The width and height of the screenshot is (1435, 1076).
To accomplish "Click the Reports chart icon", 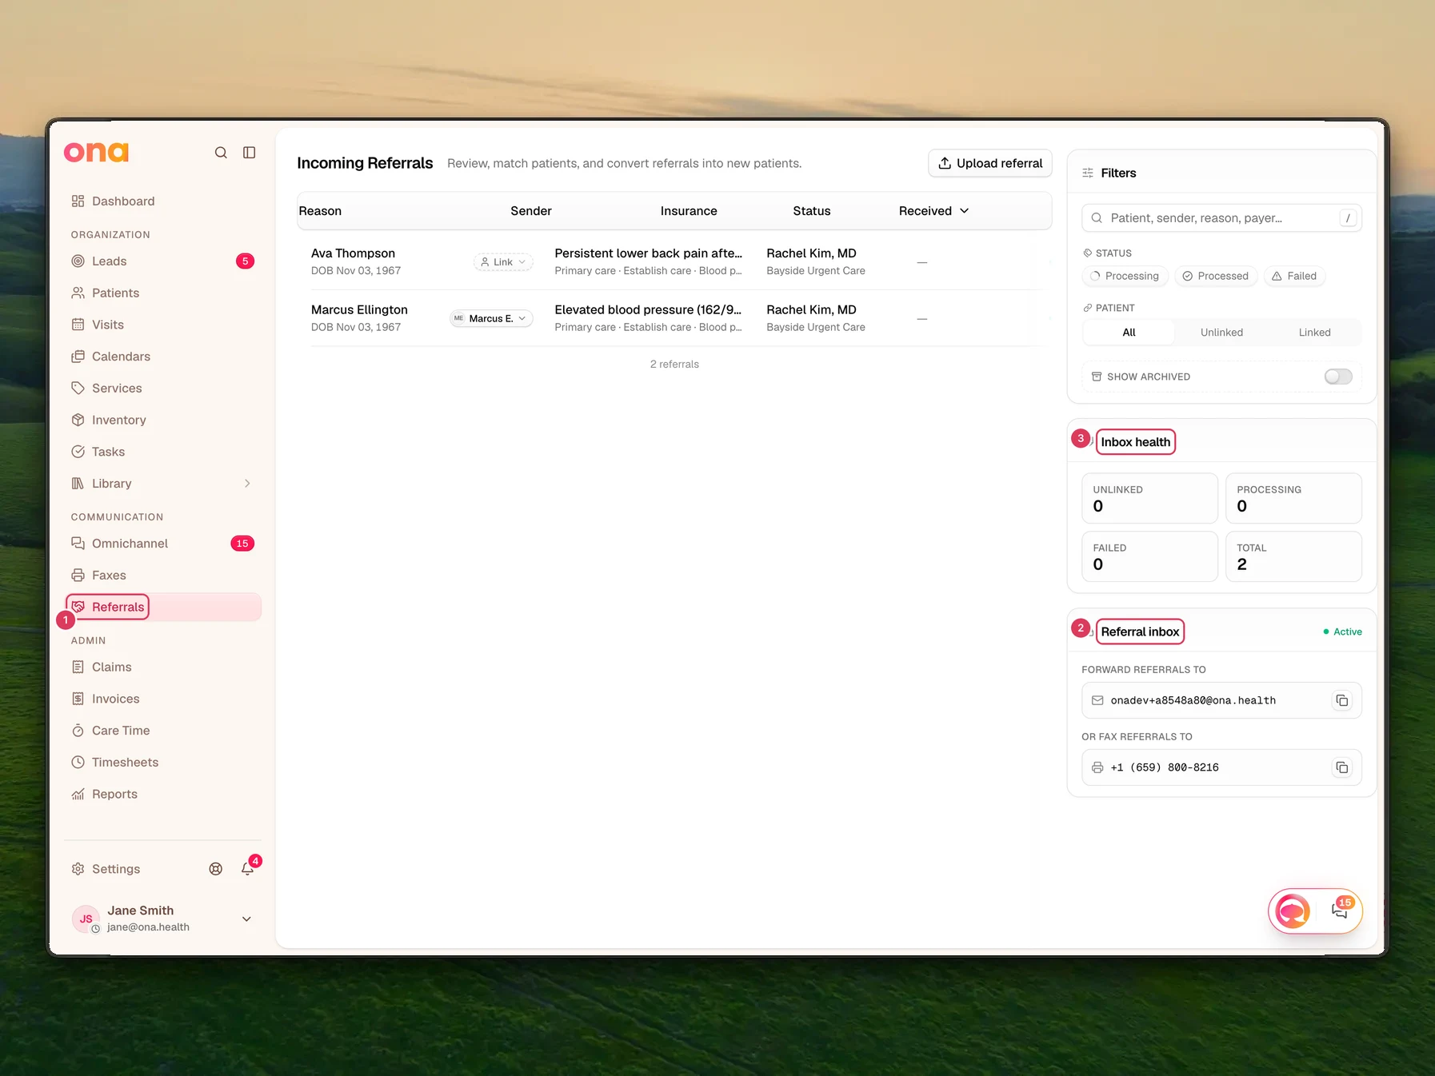I will click(x=78, y=795).
